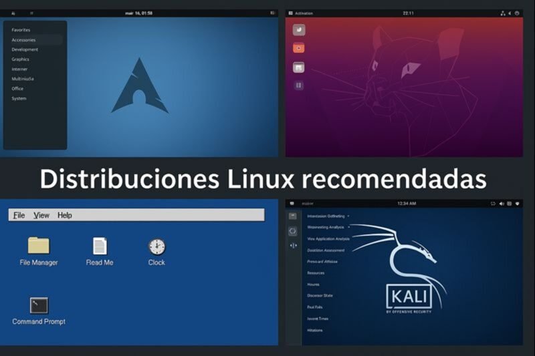The image size is (535, 356).
Task: Open the Read Me document icon
Action: (100, 246)
